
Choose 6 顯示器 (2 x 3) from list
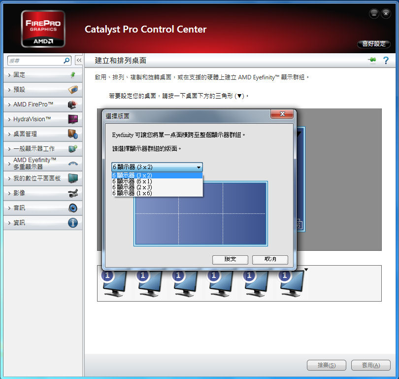point(157,187)
